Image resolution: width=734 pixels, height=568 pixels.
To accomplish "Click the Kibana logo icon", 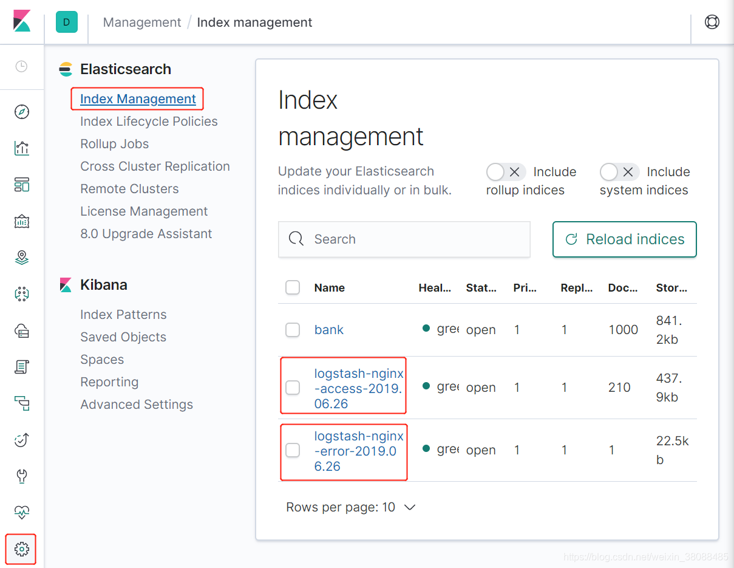I will pos(21,21).
